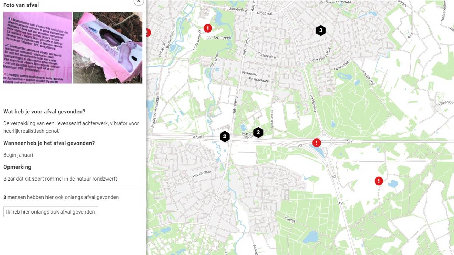Open hexagon cluster 2 on A2;A67 label
Viewport: 454px width, 255px height.
(225, 136)
